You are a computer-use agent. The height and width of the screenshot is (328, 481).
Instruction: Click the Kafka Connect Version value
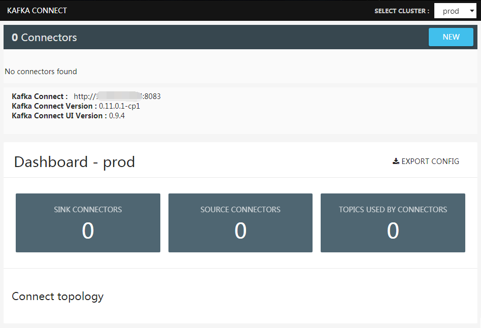120,106
